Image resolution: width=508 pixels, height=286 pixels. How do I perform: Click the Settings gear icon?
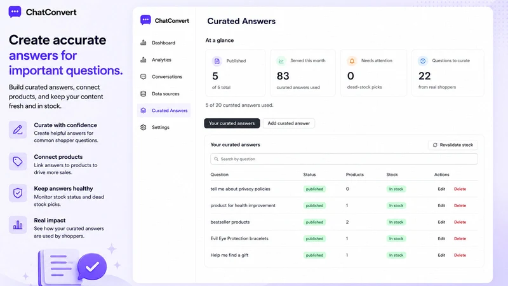tap(144, 128)
